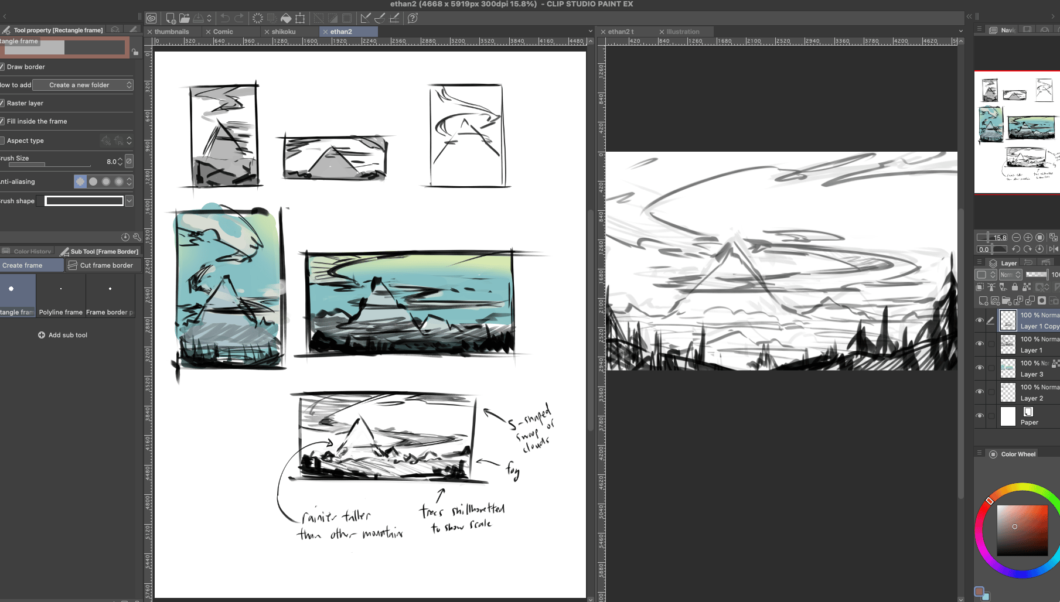The height and width of the screenshot is (602, 1060).
Task: Disable Fill inside the frame option
Action: [x=2, y=121]
